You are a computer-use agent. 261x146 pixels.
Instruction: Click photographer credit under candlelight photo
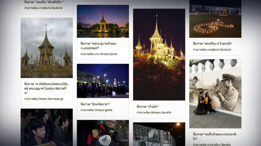pyautogui.click(x=212, y=49)
